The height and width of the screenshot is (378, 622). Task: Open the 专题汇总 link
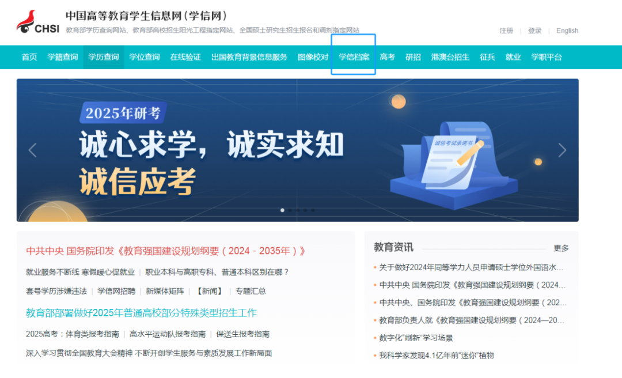[x=251, y=291]
